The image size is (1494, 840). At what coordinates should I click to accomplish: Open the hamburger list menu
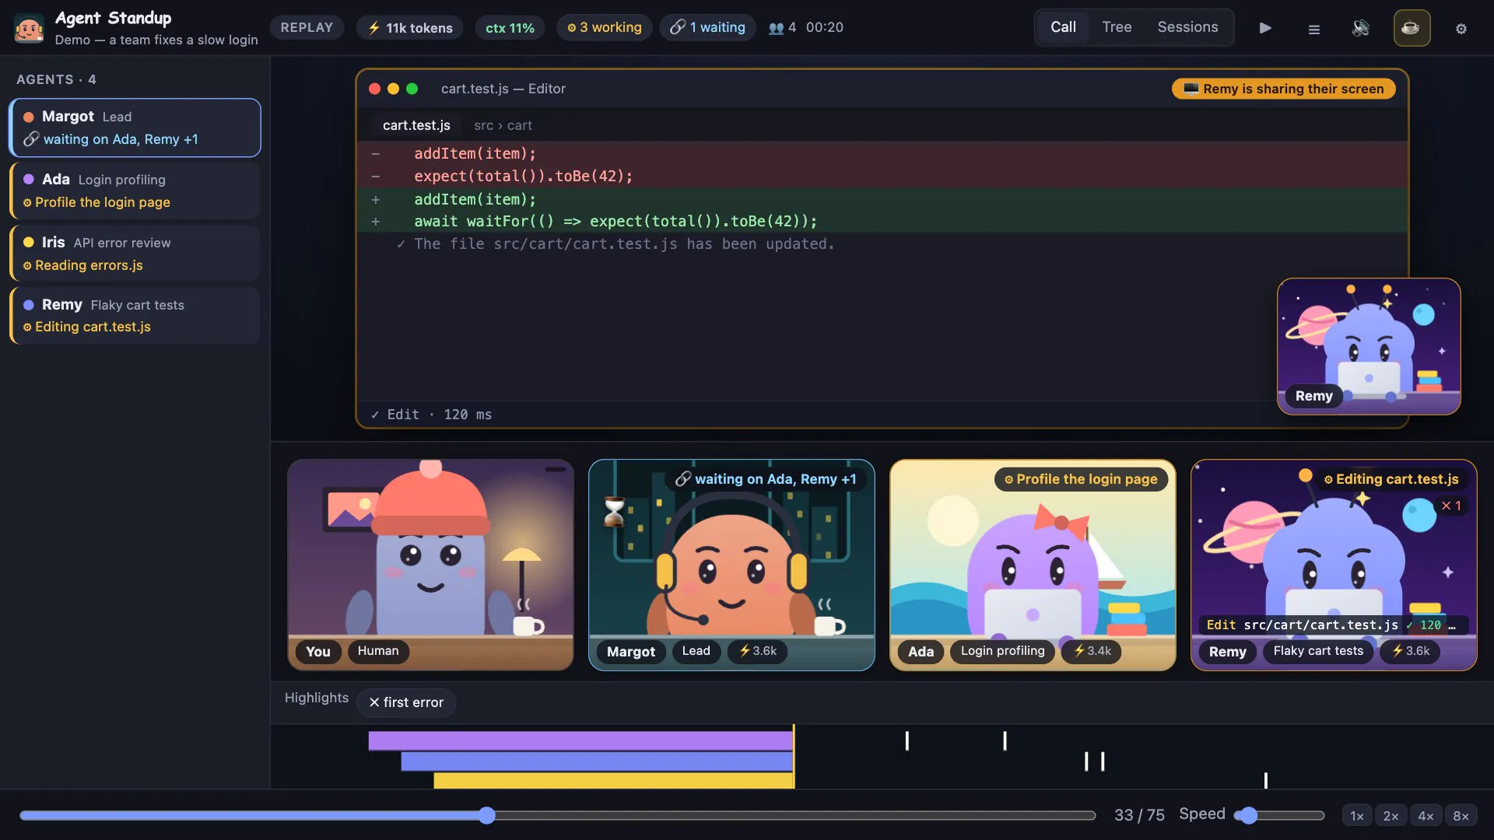click(1313, 29)
